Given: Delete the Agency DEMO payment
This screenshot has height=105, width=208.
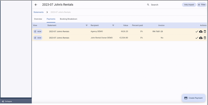Looking at the screenshot, I should (205, 31).
